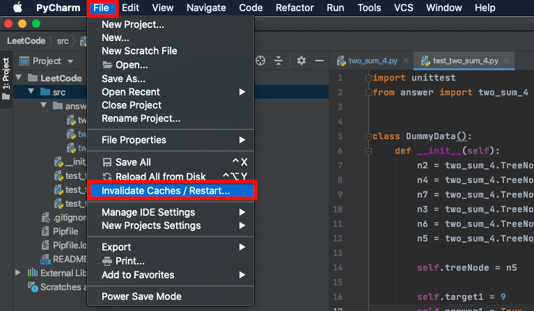The height and width of the screenshot is (311, 534).
Task: Place cursor on 'import unittest' line
Action: pos(414,78)
